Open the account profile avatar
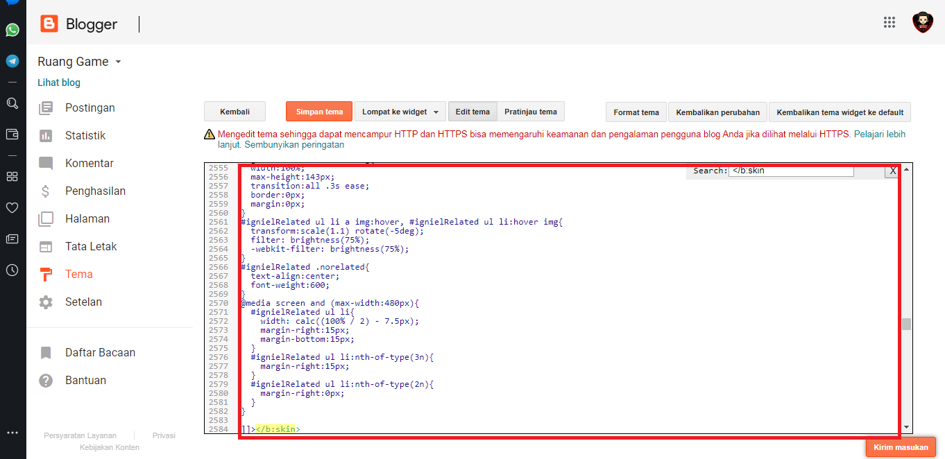The height and width of the screenshot is (459, 945). point(922,22)
